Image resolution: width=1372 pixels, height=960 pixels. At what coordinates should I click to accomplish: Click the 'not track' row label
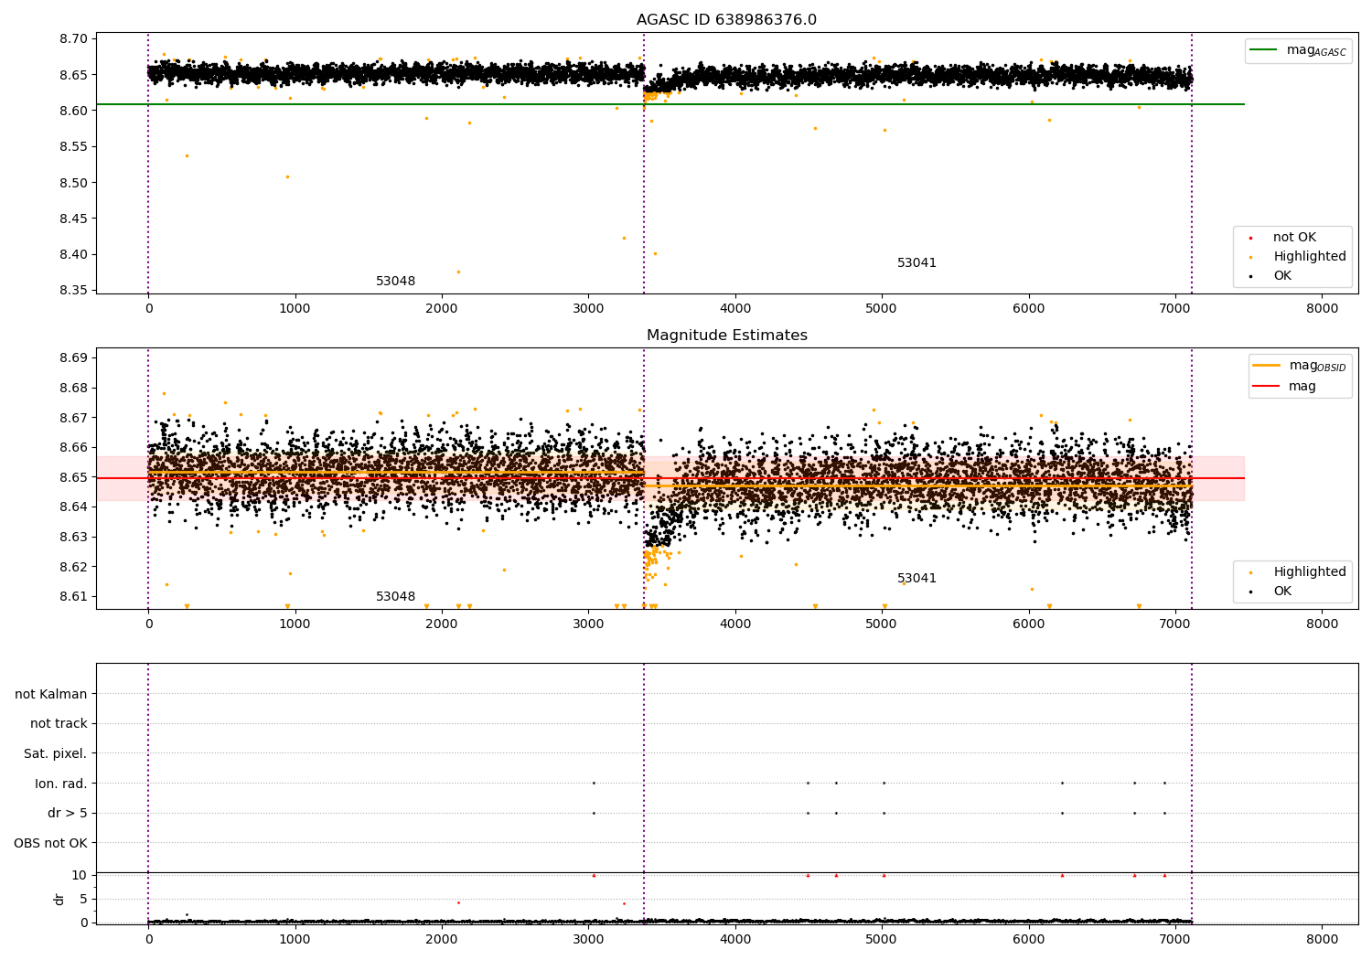(x=59, y=724)
